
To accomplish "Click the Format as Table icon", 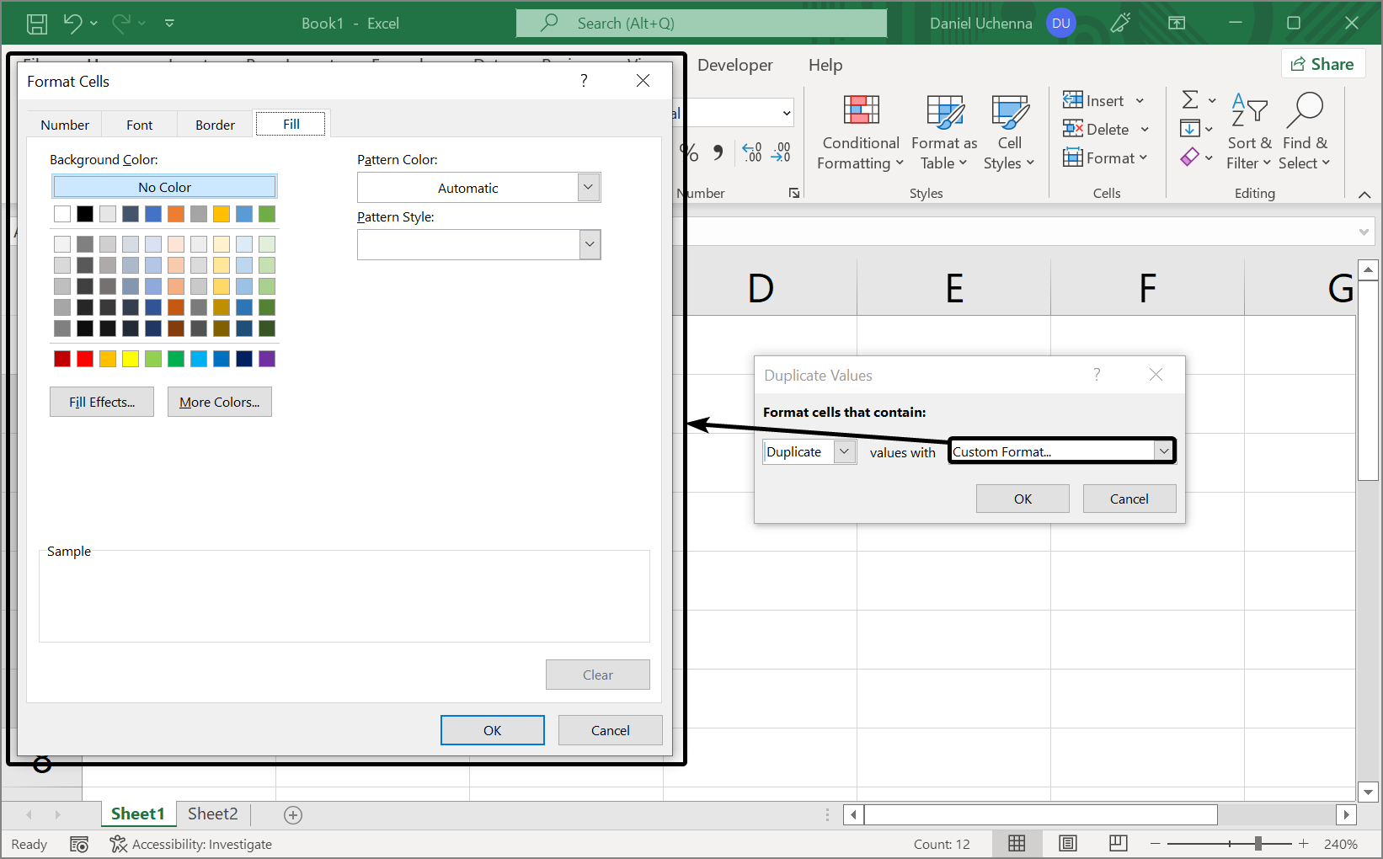I will pyautogui.click(x=944, y=113).
